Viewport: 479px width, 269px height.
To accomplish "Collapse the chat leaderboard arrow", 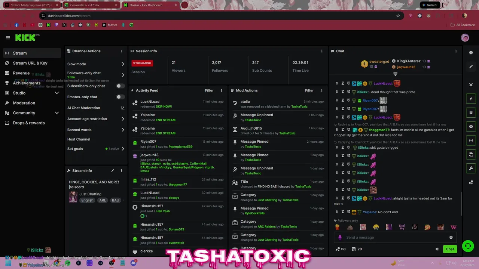I will tap(395, 74).
